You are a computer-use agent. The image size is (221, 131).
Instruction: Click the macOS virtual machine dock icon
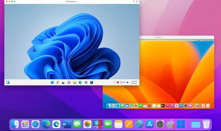(x=170, y=124)
